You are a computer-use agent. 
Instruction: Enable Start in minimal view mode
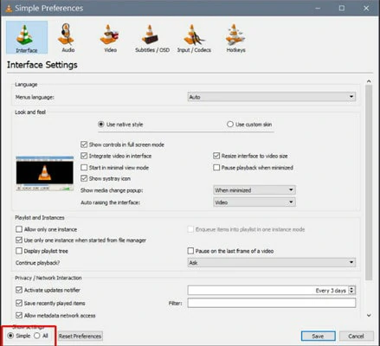[84, 168]
